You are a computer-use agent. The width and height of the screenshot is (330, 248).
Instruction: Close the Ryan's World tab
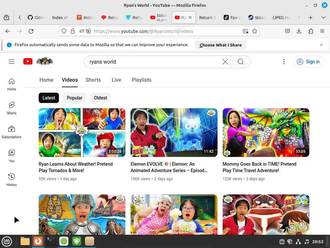tap(190, 17)
